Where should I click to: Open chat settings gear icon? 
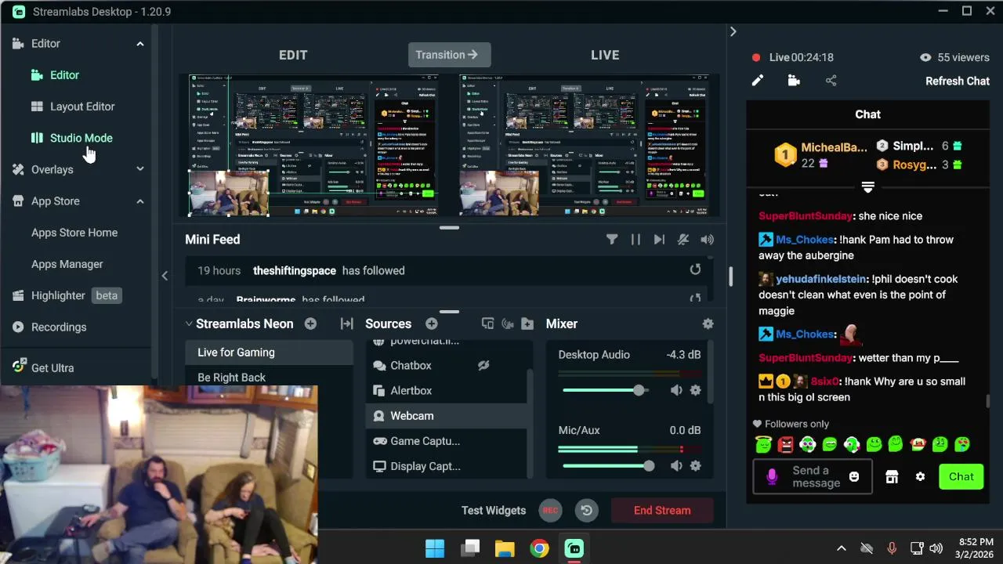pyautogui.click(x=920, y=477)
